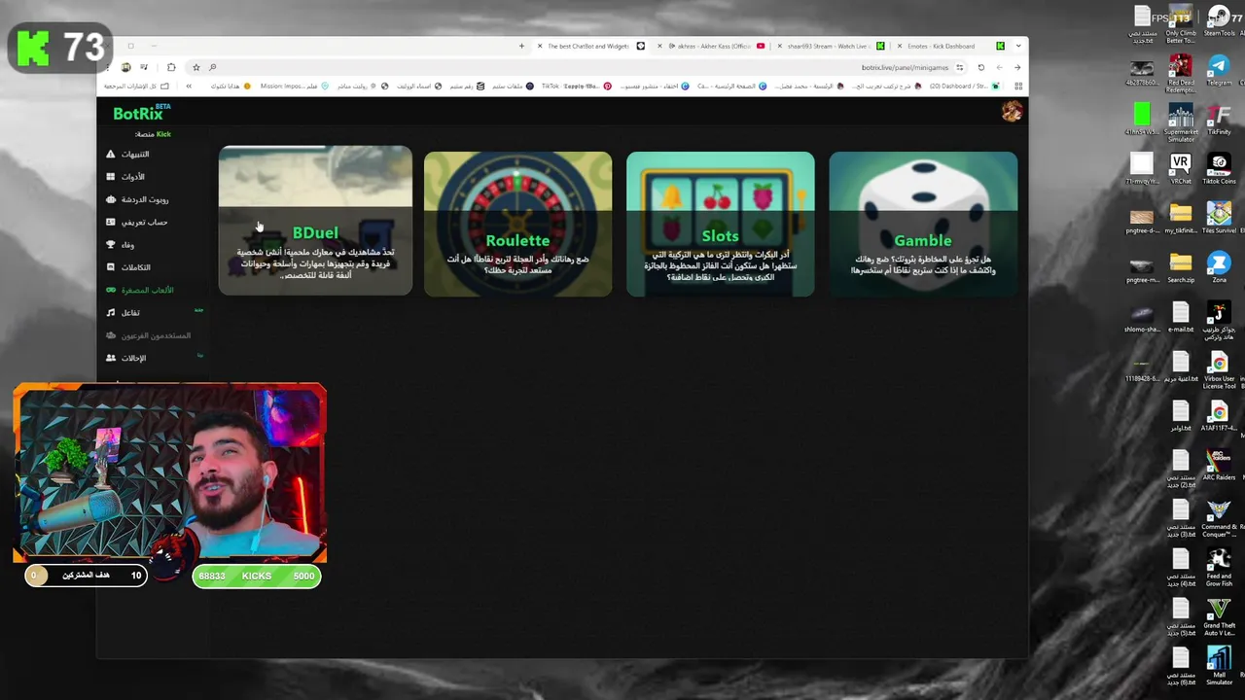The width and height of the screenshot is (1245, 700).
Task: Open the الإحالات referrals sidebar item
Action: coord(126,358)
